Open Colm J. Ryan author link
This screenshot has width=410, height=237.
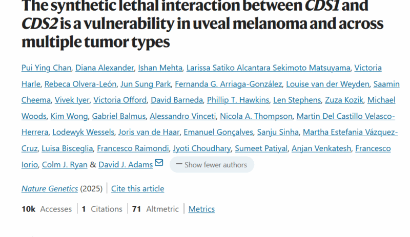pyautogui.click(x=65, y=165)
